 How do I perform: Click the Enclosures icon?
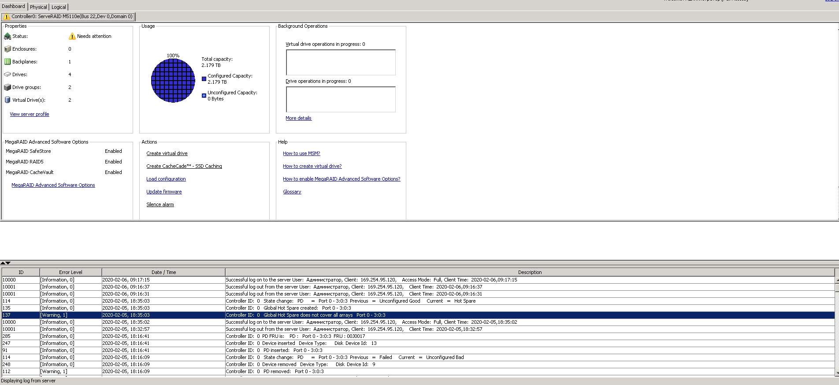(7, 49)
